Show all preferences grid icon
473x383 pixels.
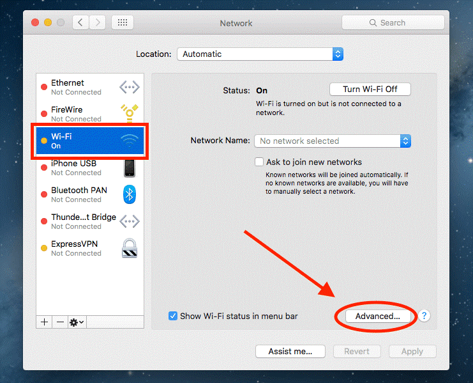[x=122, y=23]
